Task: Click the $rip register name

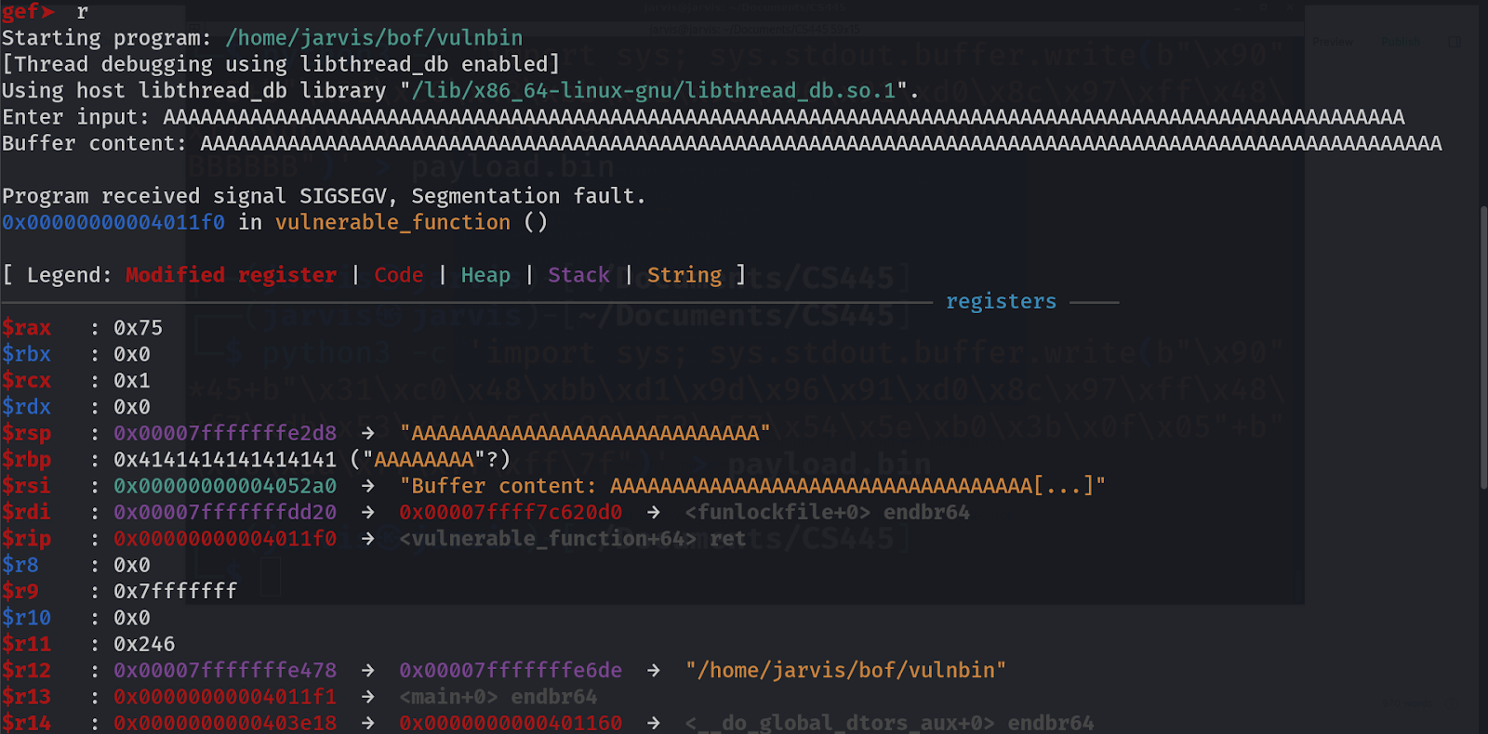Action: pyautogui.click(x=26, y=539)
